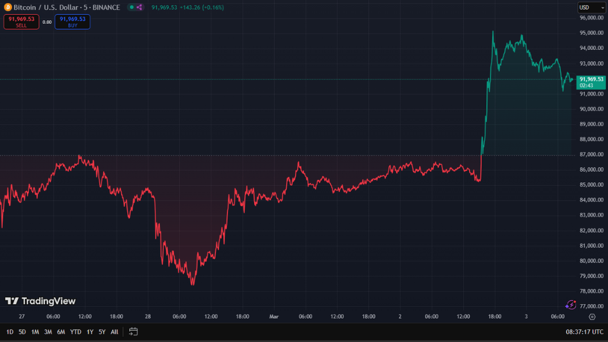Image resolution: width=608 pixels, height=342 pixels.
Task: Click the 78,000.00 price axis label
Action: point(591,291)
